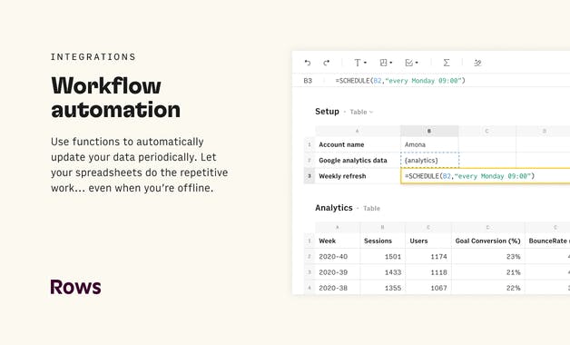The height and width of the screenshot is (345, 570).
Task: Open the Table dropdown next to Setup
Action: [361, 112]
